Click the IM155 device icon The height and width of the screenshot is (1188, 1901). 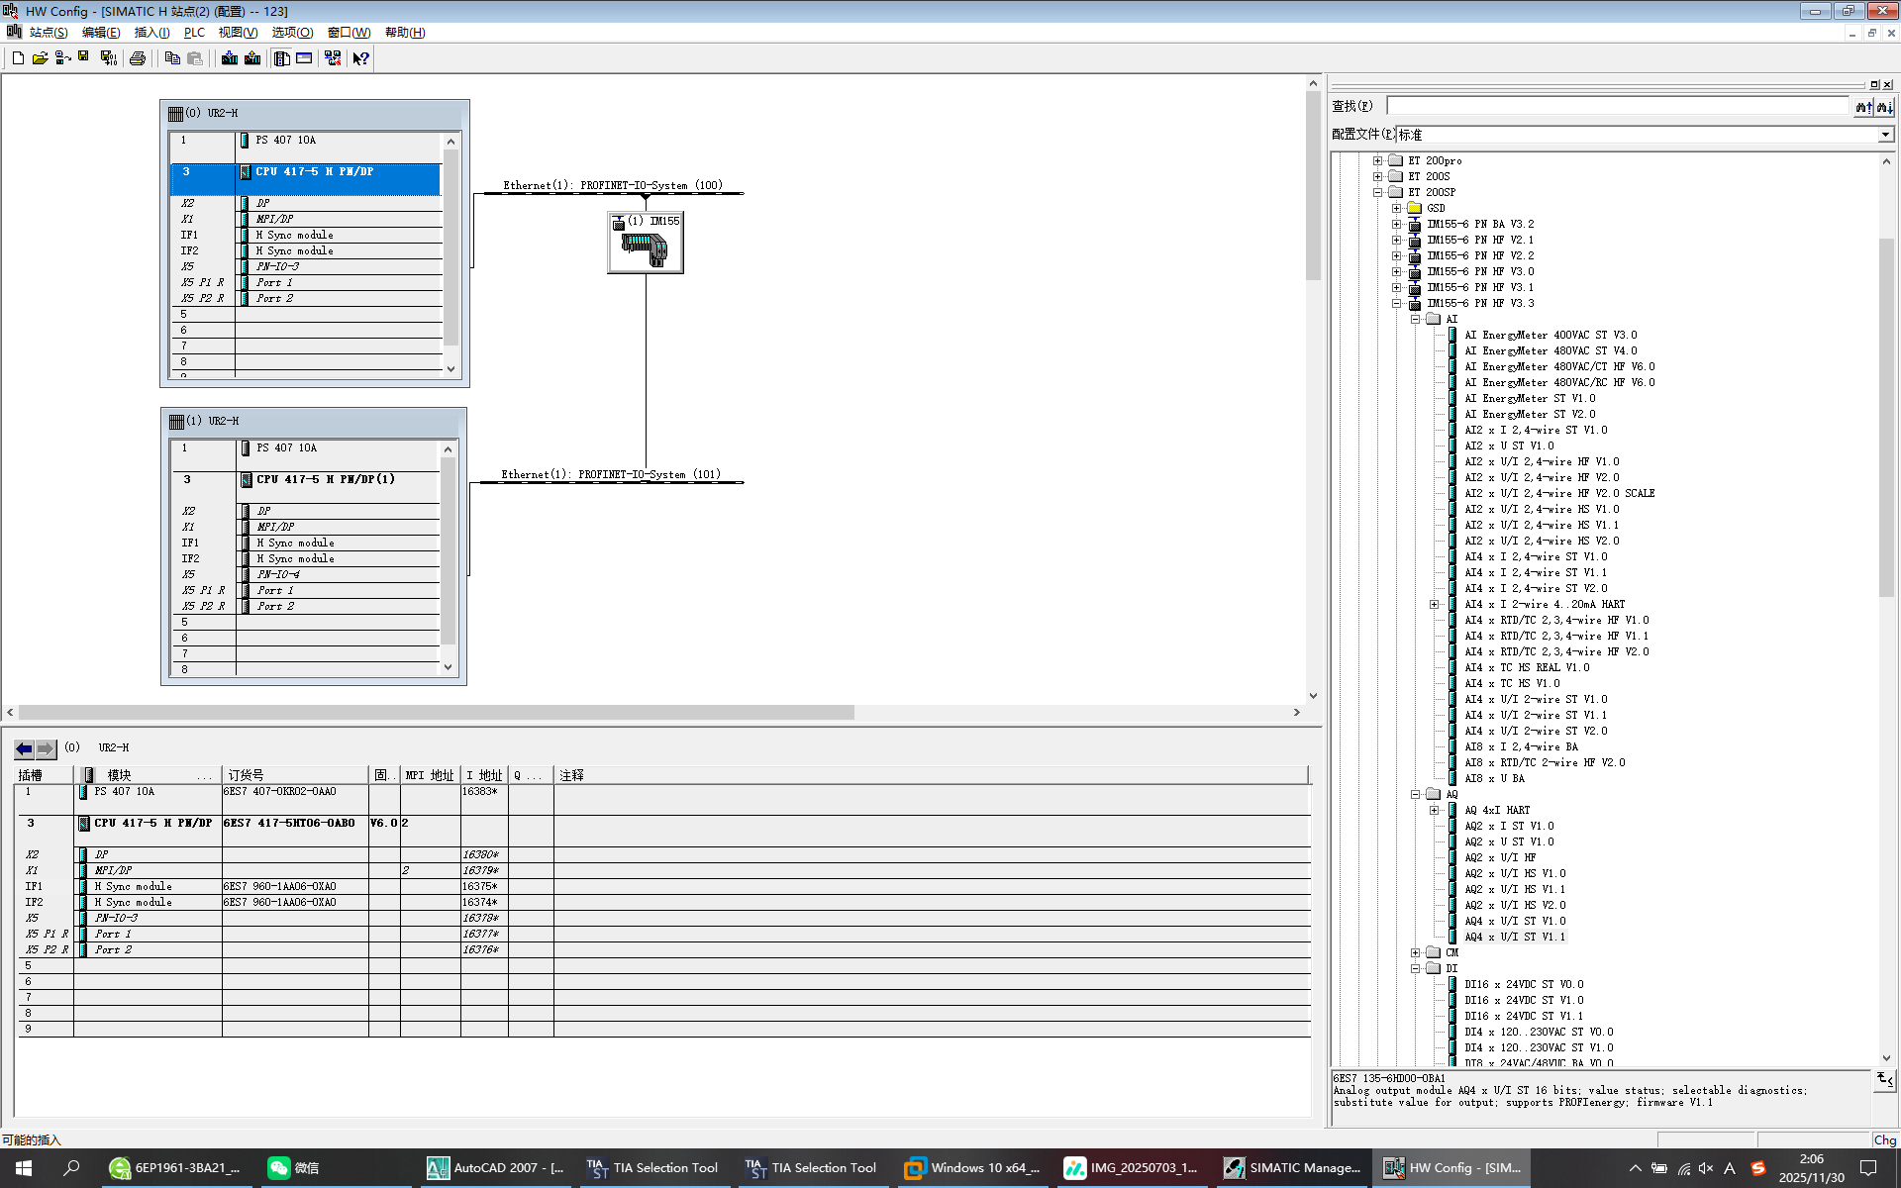645,249
